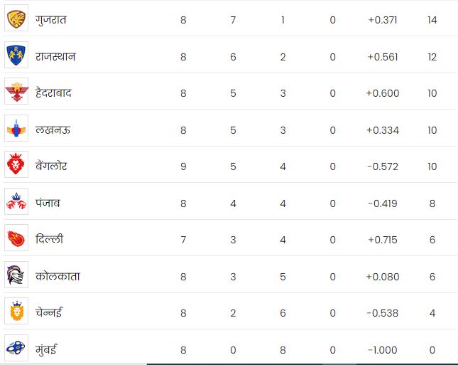Viewport: 458px width, 365px height.
Task: Open the कोलकाता team name
Action: coord(58,276)
